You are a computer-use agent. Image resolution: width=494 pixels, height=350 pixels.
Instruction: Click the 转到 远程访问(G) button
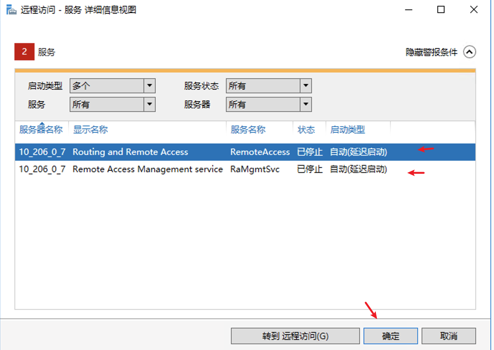point(295,336)
